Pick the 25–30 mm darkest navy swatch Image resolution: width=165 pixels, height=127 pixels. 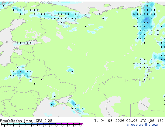pyautogui.click(x=52, y=124)
